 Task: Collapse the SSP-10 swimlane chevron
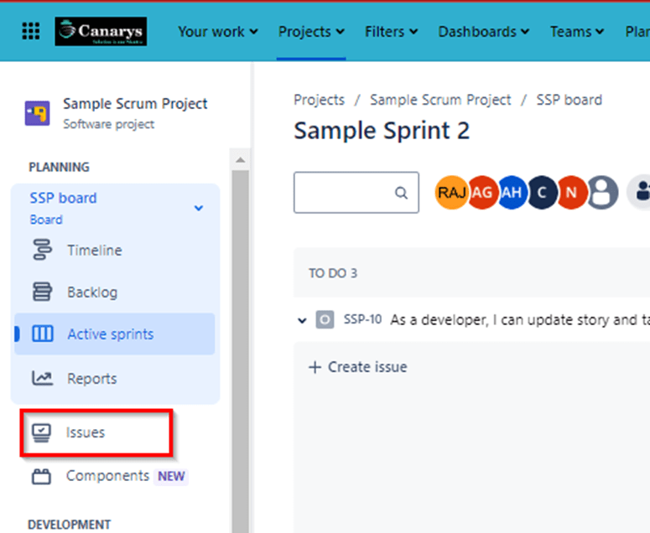tap(302, 320)
